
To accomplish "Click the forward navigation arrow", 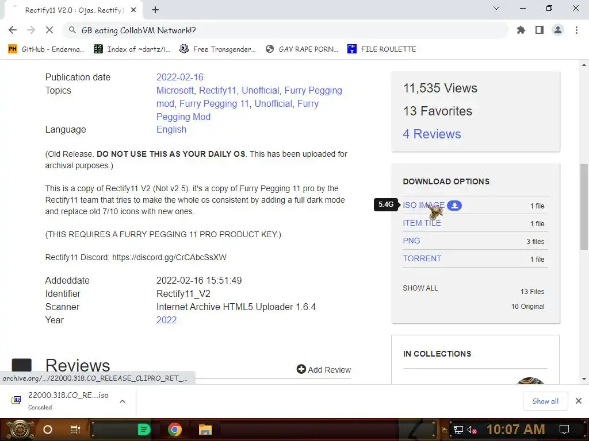I will tap(31, 30).
